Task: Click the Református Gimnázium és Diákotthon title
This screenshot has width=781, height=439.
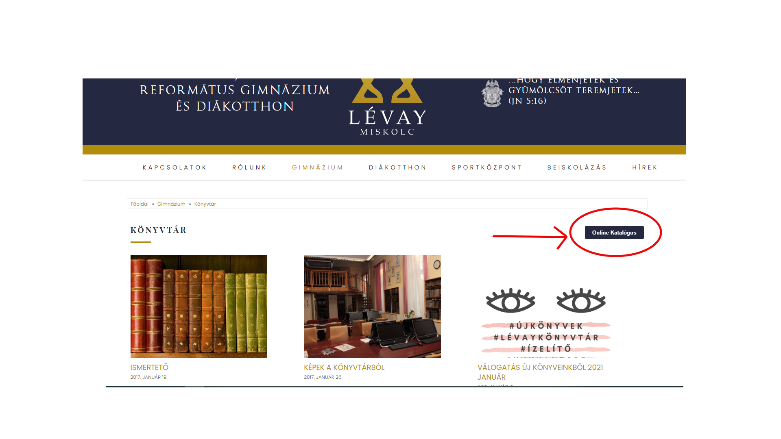Action: pyautogui.click(x=235, y=98)
